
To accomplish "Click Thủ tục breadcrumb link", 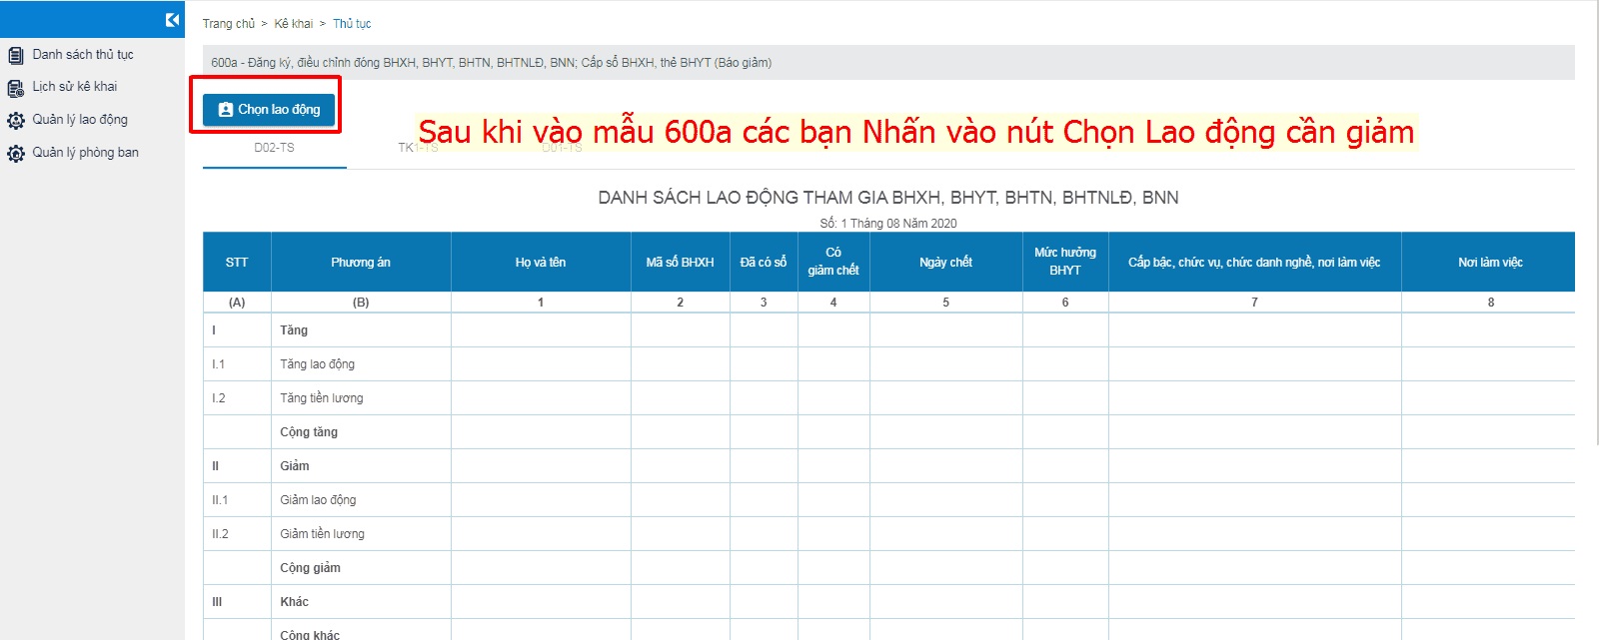I will tap(352, 24).
